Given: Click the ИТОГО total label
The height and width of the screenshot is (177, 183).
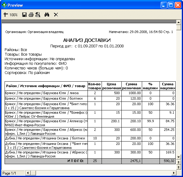Looking at the screenshot, I should (76, 161).
